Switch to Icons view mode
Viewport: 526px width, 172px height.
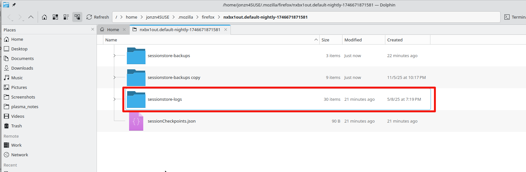pos(55,17)
